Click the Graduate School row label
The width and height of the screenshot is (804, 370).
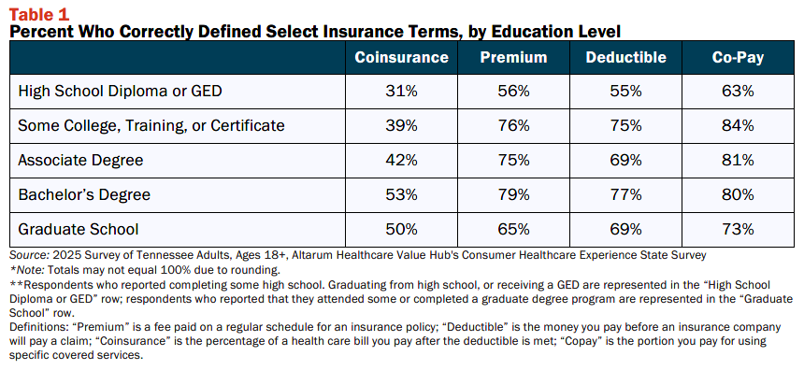[79, 229]
